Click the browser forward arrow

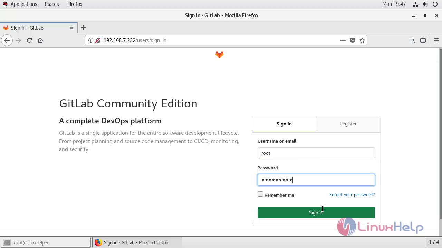point(18,40)
